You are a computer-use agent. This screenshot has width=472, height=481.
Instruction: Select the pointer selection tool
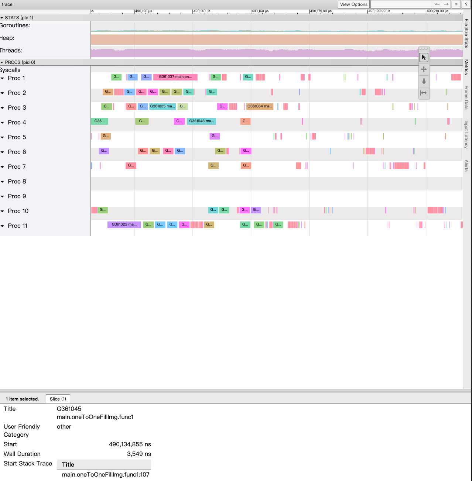point(424,58)
